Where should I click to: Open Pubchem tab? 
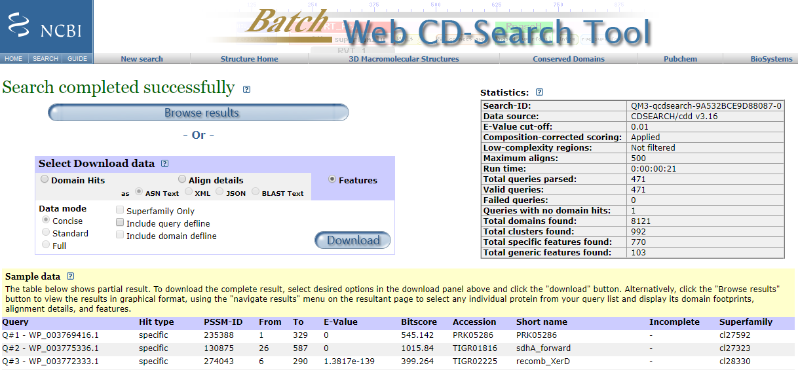pos(680,59)
